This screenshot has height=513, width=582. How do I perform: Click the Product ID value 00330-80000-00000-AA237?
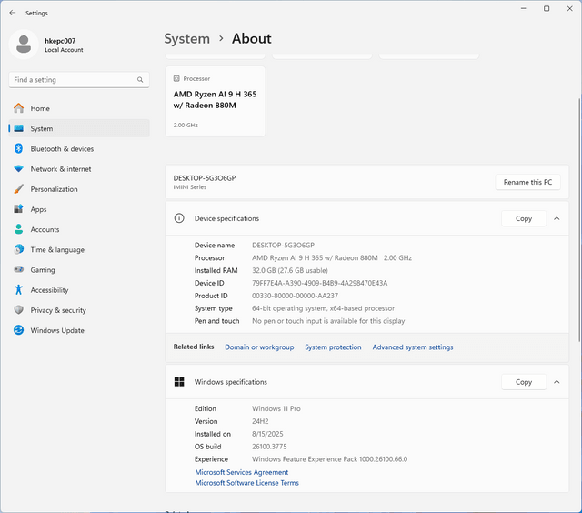tap(295, 296)
